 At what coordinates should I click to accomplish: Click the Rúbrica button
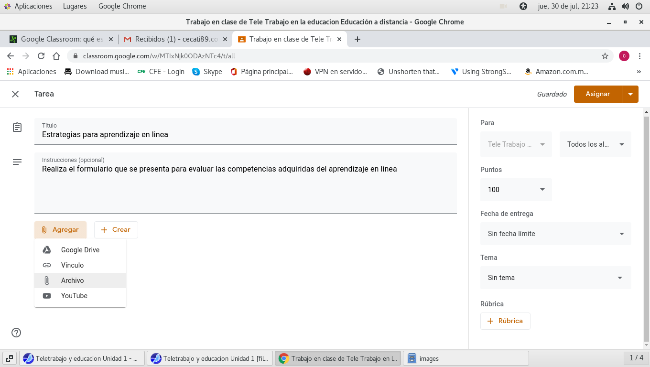(x=505, y=321)
